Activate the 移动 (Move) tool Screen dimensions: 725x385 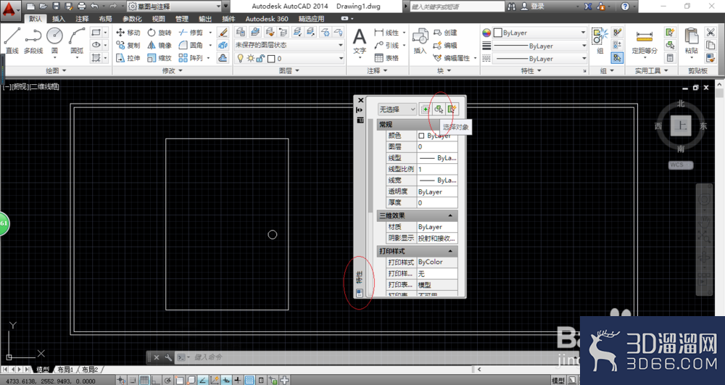(128, 33)
